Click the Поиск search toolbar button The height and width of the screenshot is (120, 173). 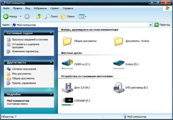(x=51, y=17)
